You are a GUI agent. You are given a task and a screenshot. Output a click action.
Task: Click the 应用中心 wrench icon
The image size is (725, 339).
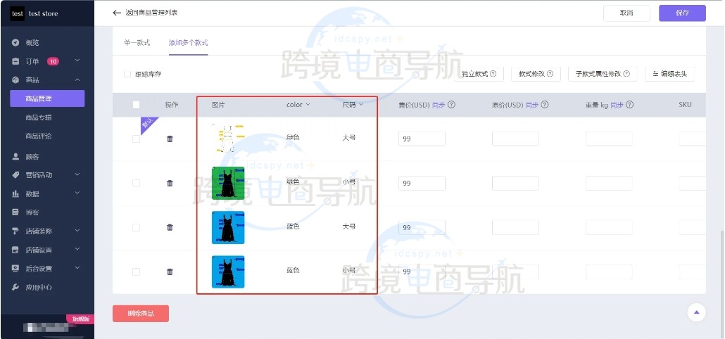(x=15, y=287)
